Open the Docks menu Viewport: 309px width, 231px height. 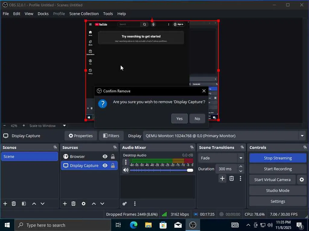coord(43,14)
